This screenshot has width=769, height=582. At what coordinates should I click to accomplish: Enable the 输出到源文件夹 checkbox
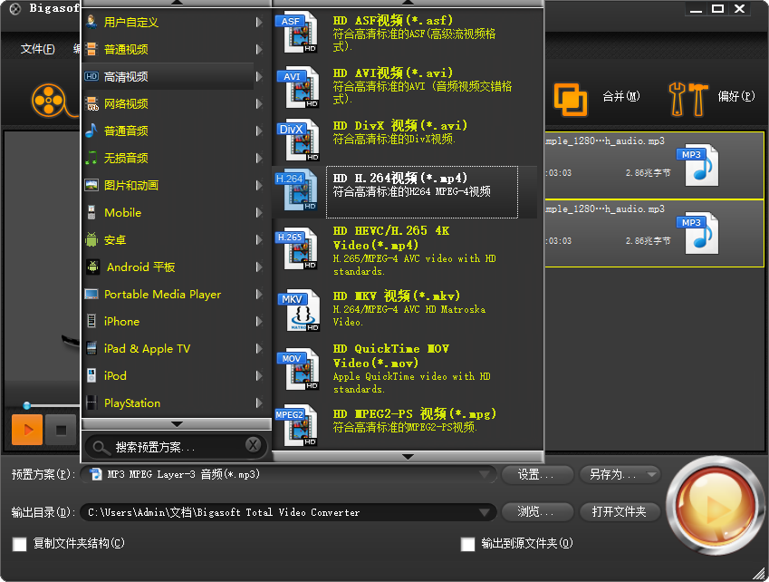(467, 545)
